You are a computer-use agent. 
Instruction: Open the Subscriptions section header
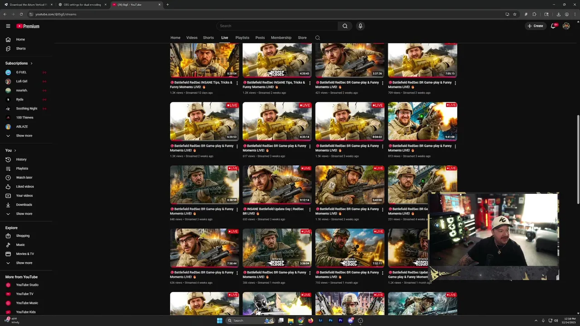click(x=19, y=63)
